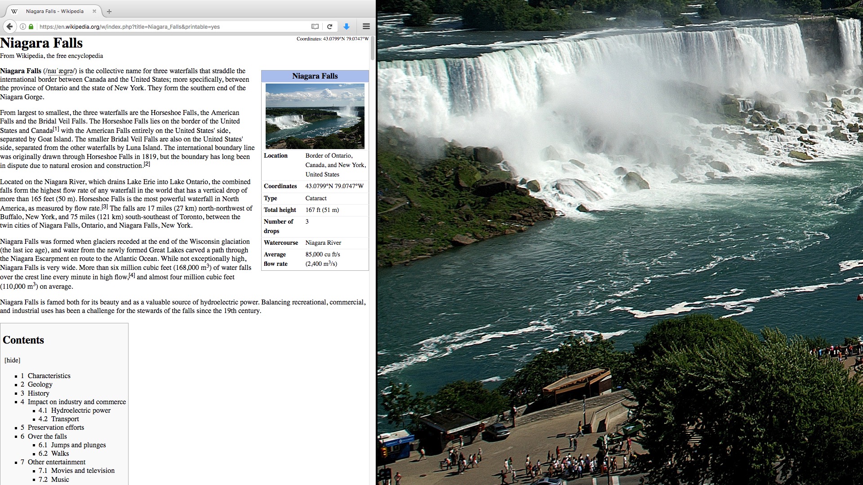
Task: Click the green padlock security icon
Action: pos(31,26)
